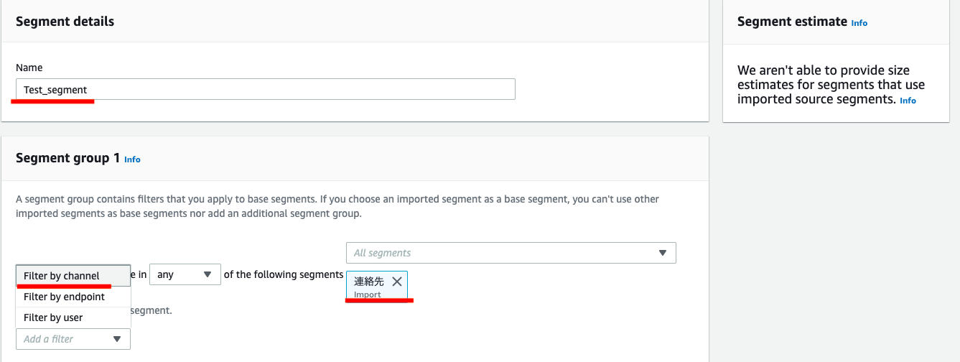Screen dimensions: 960x362
Task: Click the dropdown arrow in All segments
Action: (x=663, y=253)
